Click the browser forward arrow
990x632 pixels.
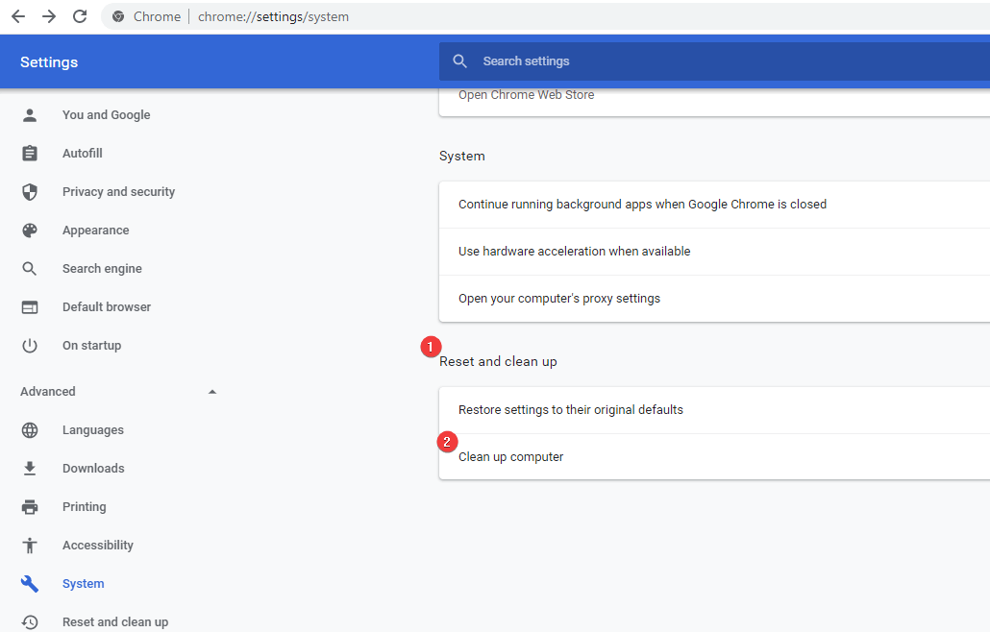click(x=49, y=16)
